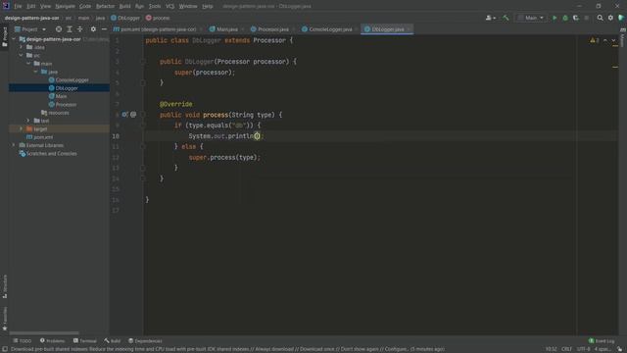Start debugging with the bug icon
This screenshot has height=353, width=627.
[x=565, y=18]
